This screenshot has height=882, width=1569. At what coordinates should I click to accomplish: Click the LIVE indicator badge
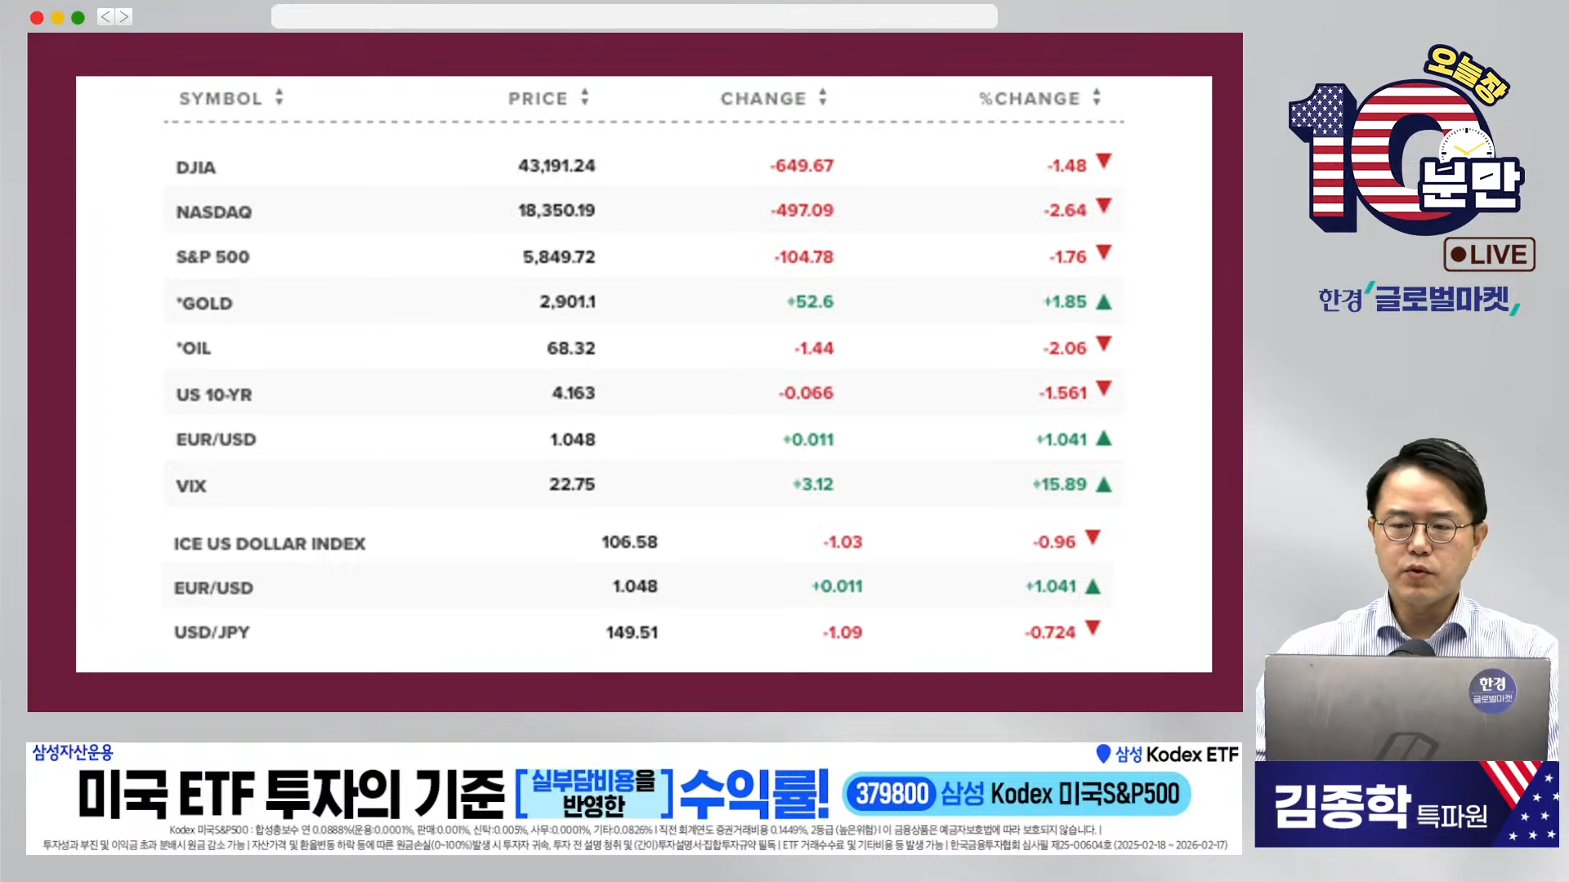(1489, 255)
